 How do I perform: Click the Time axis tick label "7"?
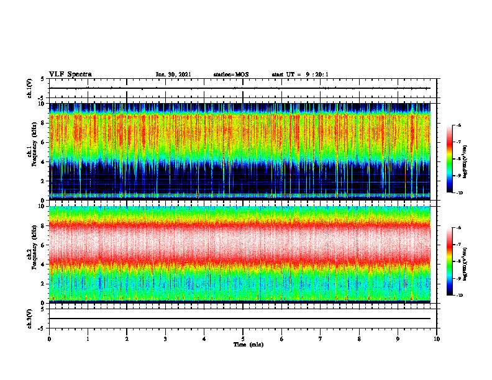click(321, 339)
